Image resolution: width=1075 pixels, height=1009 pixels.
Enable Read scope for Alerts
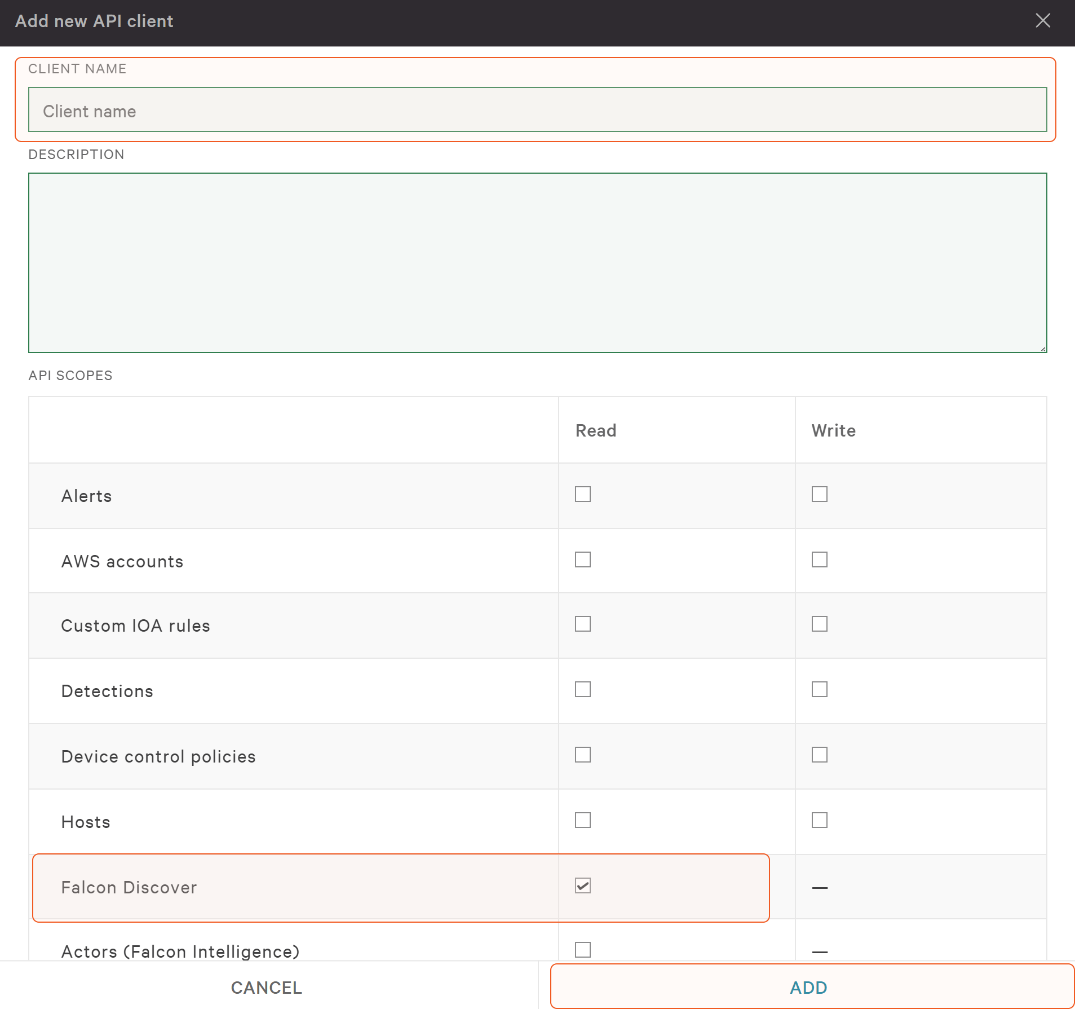(x=582, y=494)
